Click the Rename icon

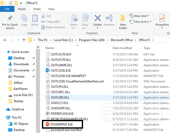[x=109, y=18]
